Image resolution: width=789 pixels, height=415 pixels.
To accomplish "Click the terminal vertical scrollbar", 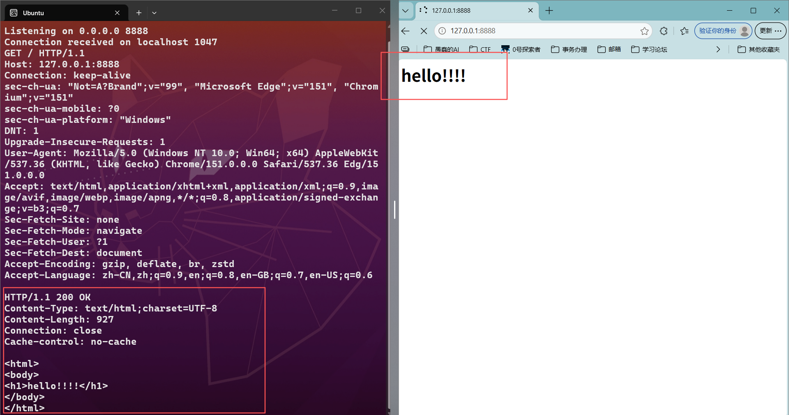I will click(x=389, y=224).
